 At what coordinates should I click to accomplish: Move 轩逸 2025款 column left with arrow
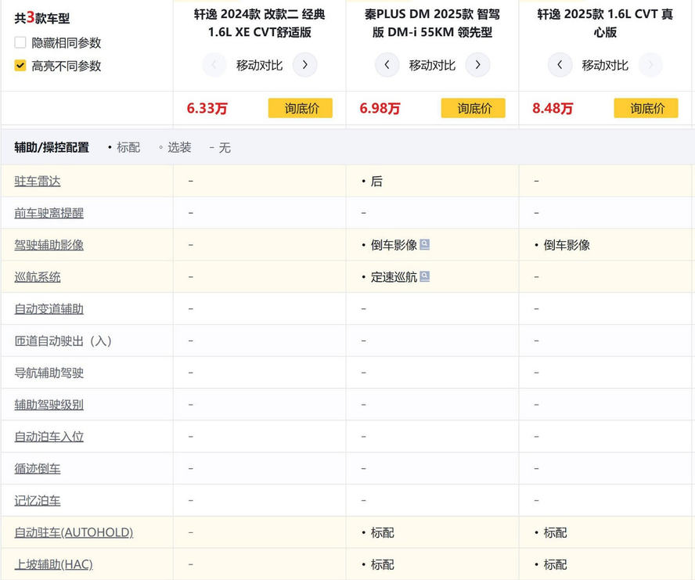tap(560, 65)
